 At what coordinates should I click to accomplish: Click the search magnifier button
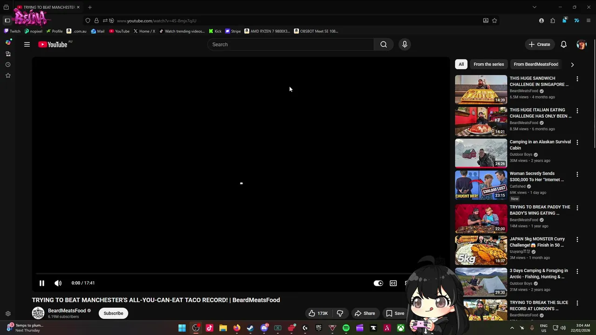[x=383, y=44]
